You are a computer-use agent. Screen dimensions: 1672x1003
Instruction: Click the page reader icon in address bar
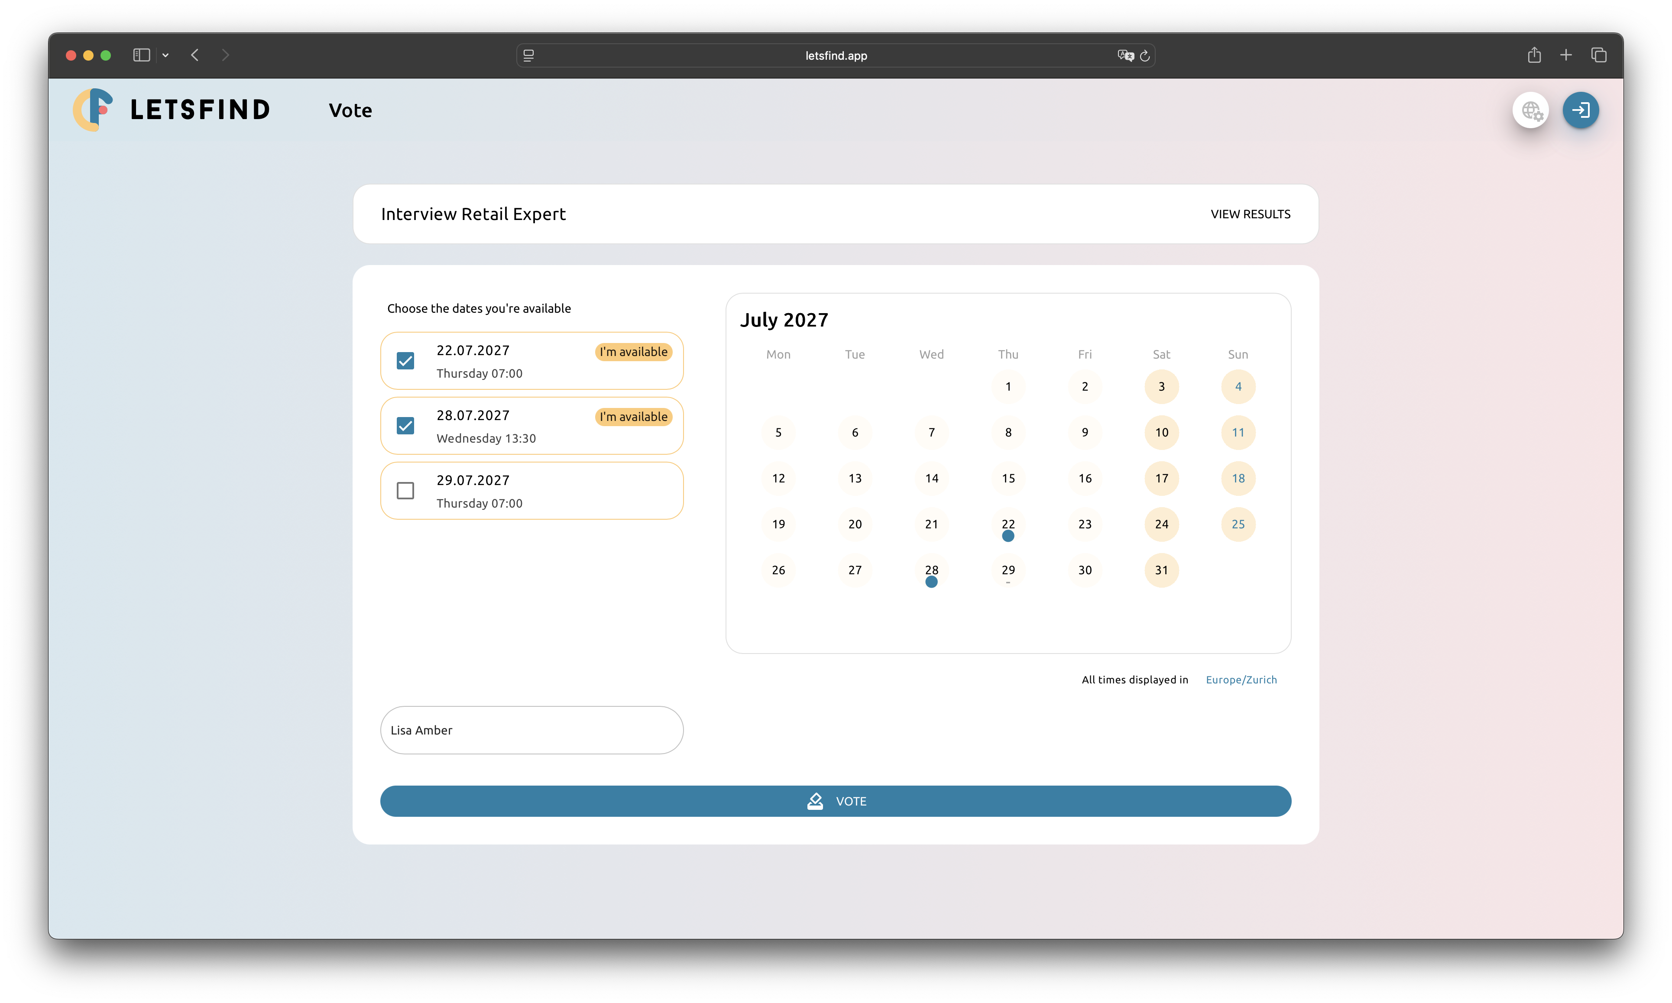(x=528, y=55)
